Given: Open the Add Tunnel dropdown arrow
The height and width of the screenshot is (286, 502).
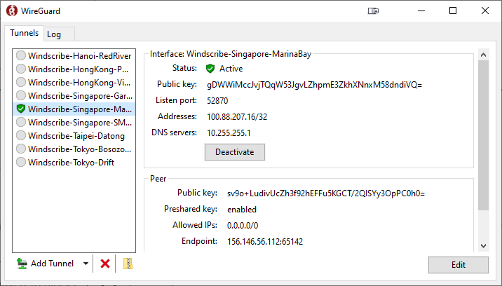Looking at the screenshot, I should [86, 264].
